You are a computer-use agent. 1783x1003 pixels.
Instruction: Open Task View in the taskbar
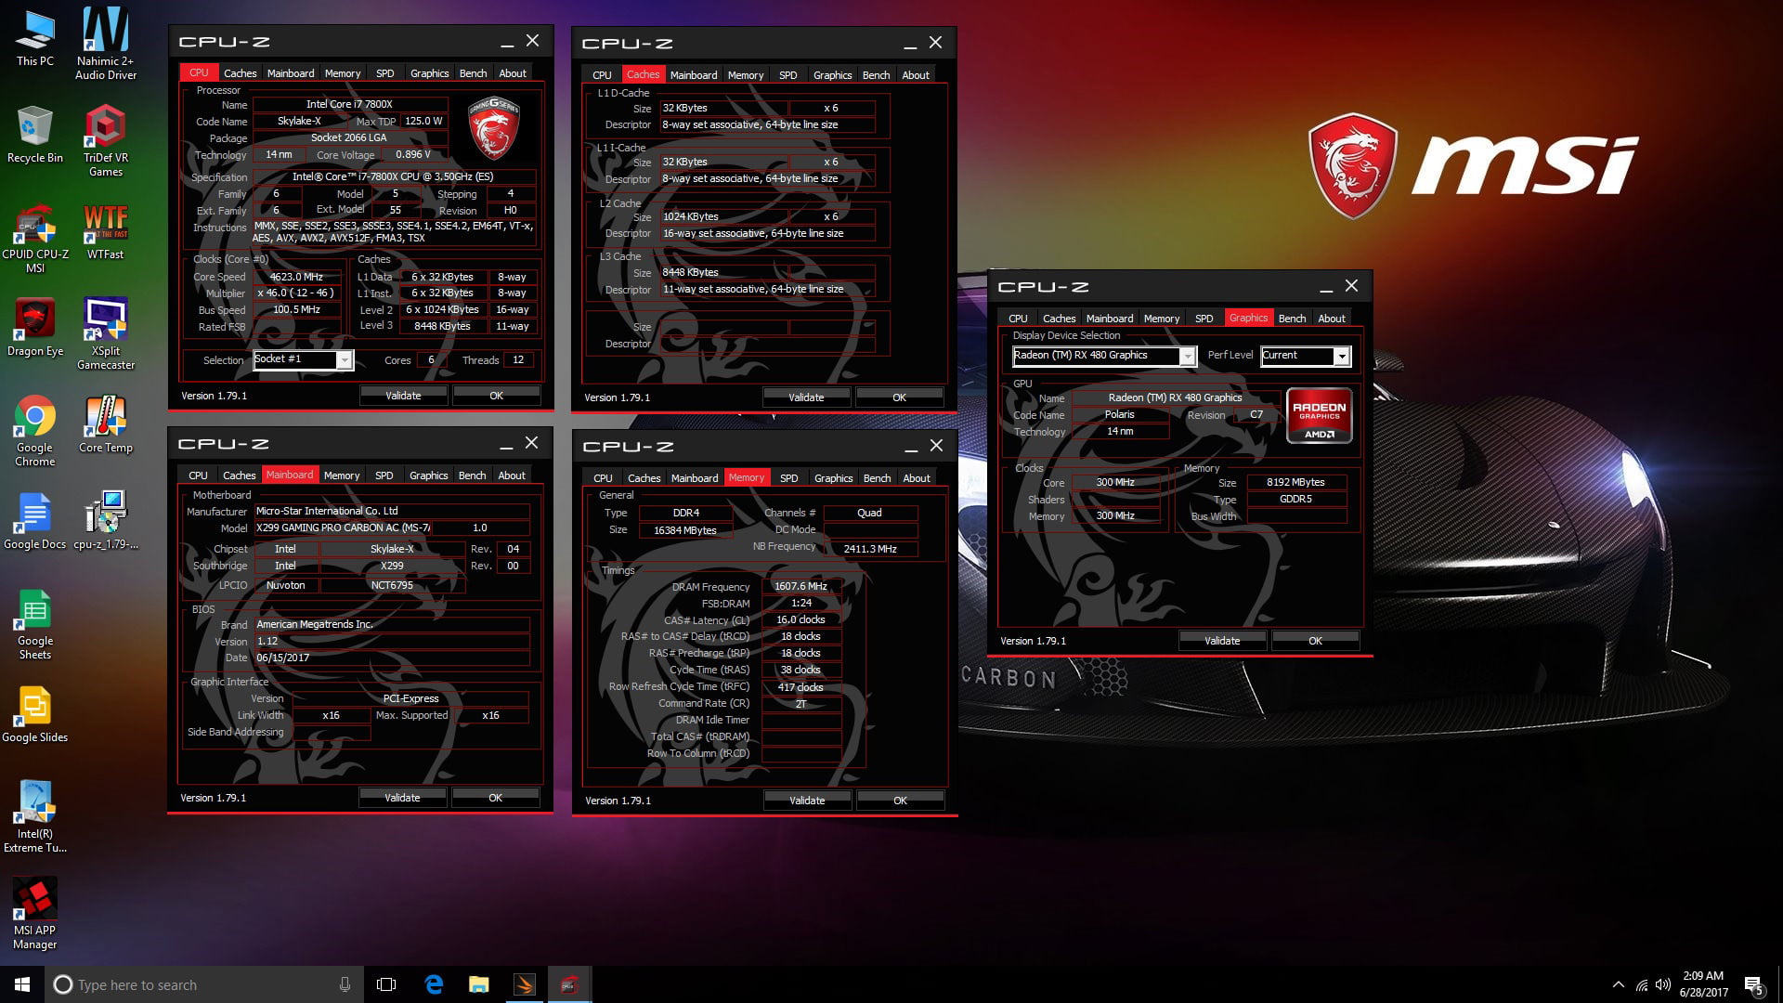point(386,984)
